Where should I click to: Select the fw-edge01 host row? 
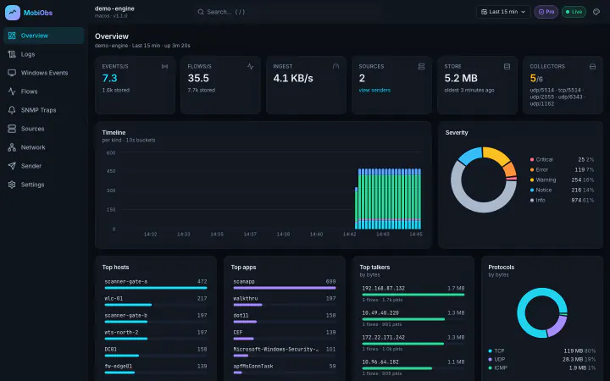pos(156,369)
